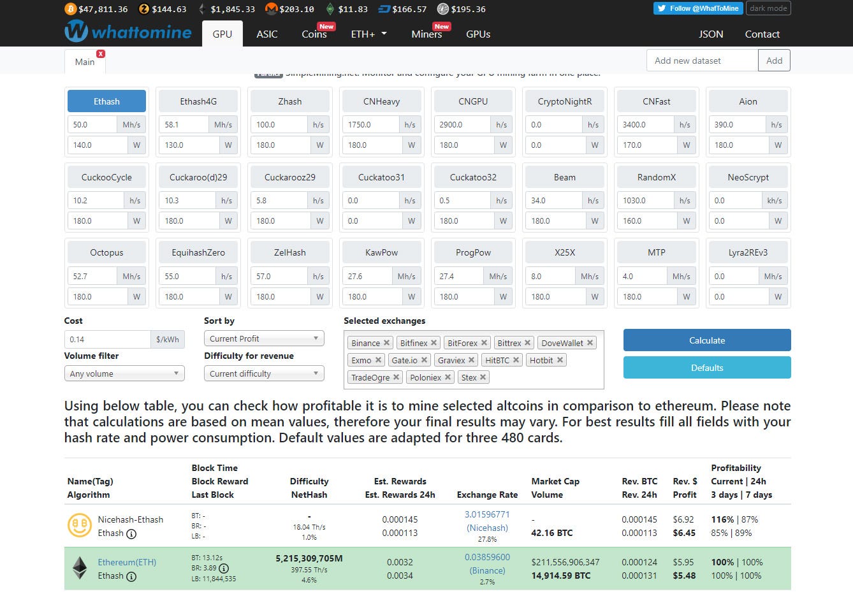The height and width of the screenshot is (601, 853).
Task: Open the GPUs menu item
Action: pyautogui.click(x=478, y=34)
